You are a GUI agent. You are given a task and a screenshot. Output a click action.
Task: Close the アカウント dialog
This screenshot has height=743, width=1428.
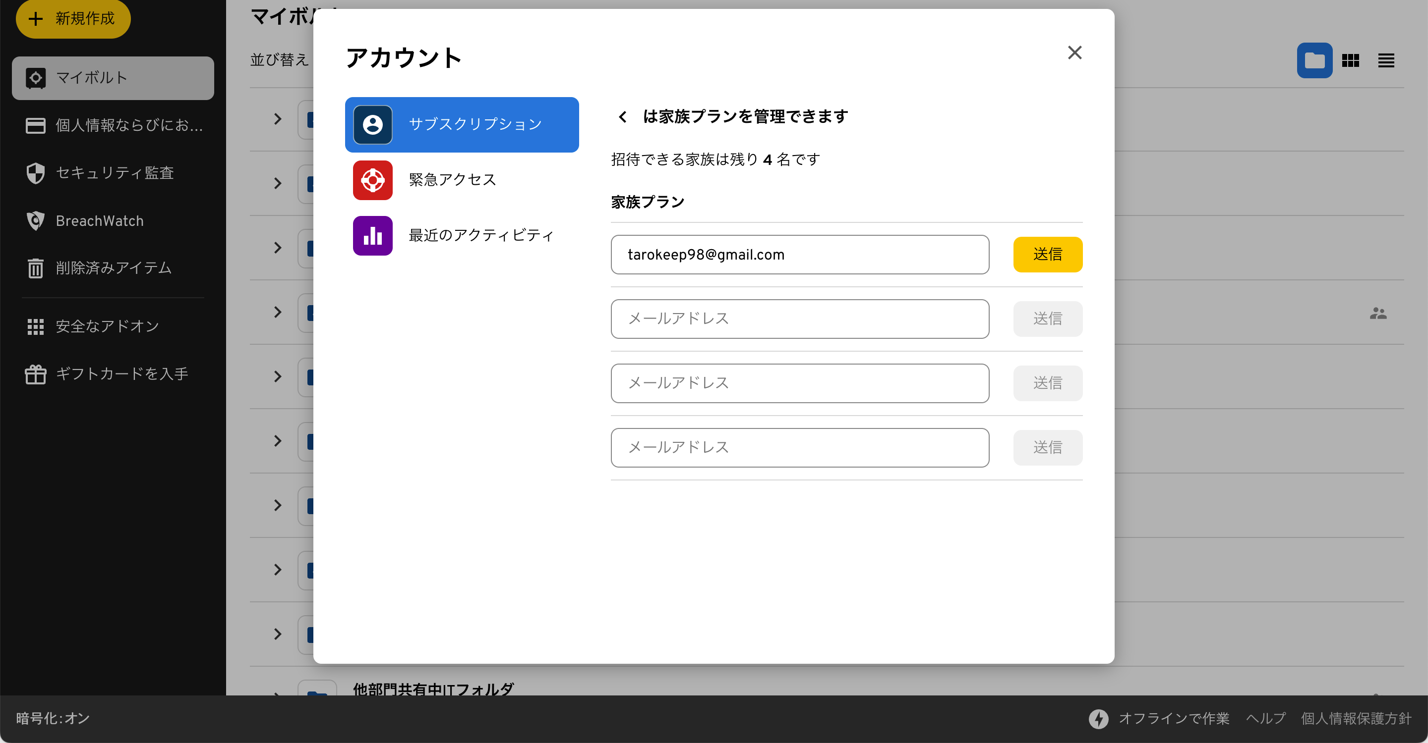[x=1074, y=53]
